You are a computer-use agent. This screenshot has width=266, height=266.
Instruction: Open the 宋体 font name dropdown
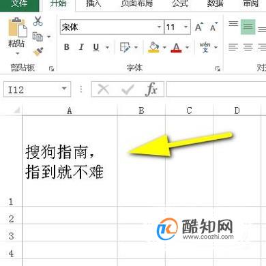click(159, 27)
